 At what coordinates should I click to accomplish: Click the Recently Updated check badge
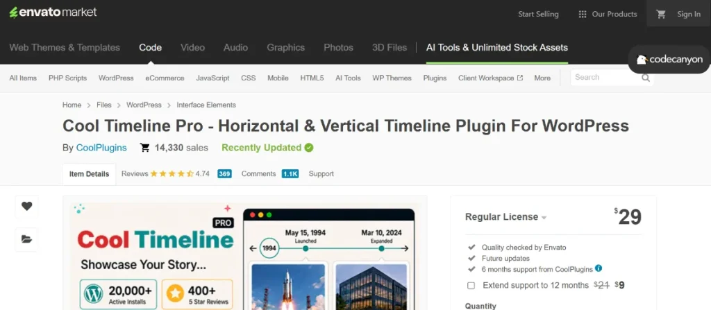tap(309, 148)
